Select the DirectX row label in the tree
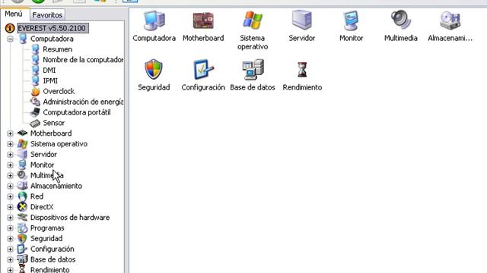This screenshot has width=487, height=273. (42, 207)
